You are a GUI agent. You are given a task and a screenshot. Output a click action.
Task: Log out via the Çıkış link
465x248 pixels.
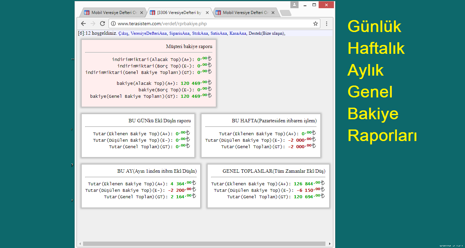(x=124, y=33)
